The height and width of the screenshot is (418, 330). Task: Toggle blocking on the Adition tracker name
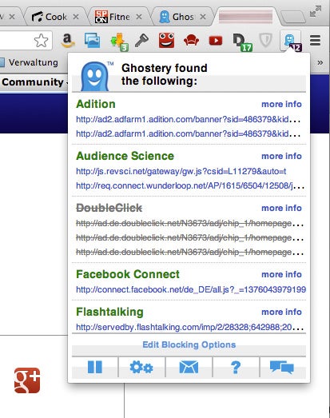click(96, 104)
